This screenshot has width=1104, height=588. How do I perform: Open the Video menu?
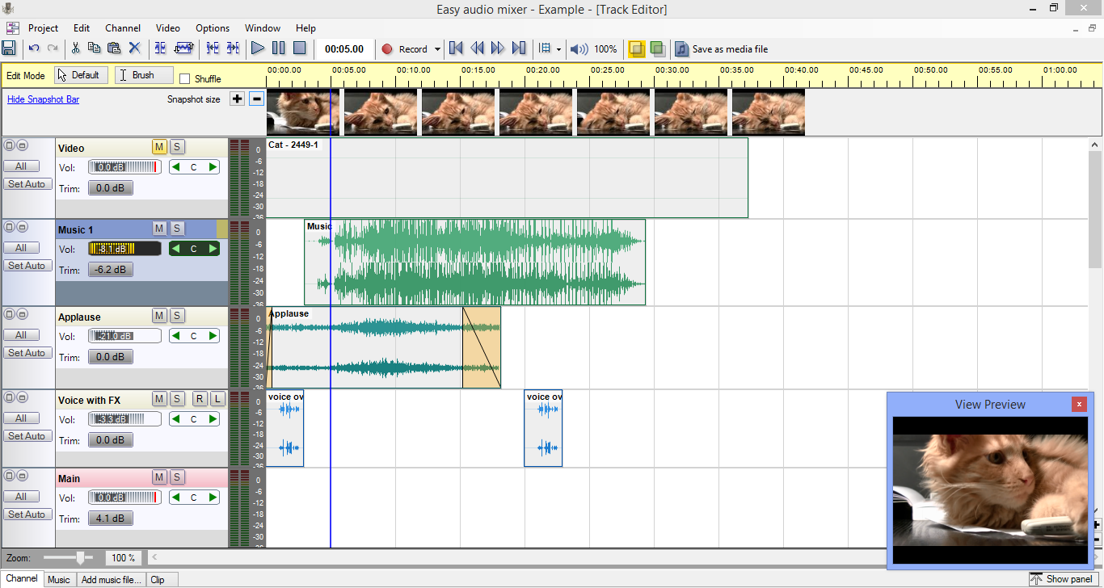168,27
